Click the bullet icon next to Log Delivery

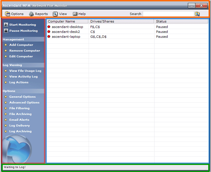6,125
